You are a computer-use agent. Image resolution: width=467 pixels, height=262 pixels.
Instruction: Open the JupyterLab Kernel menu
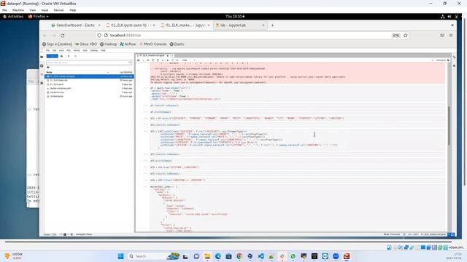click(x=77, y=50)
